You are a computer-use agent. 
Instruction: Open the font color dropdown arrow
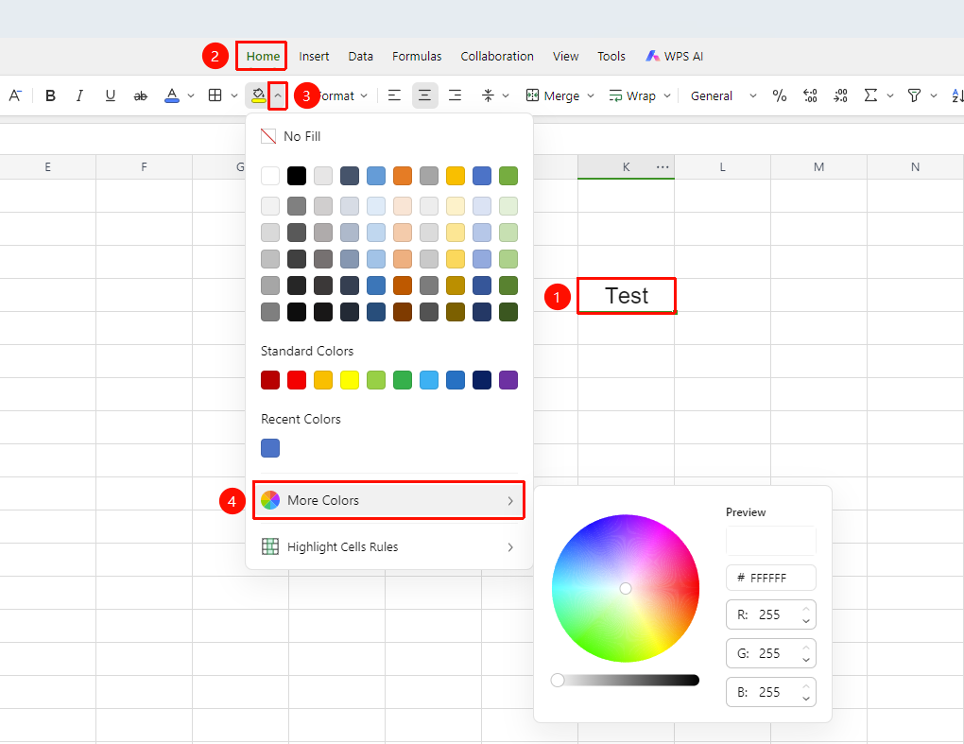point(191,95)
